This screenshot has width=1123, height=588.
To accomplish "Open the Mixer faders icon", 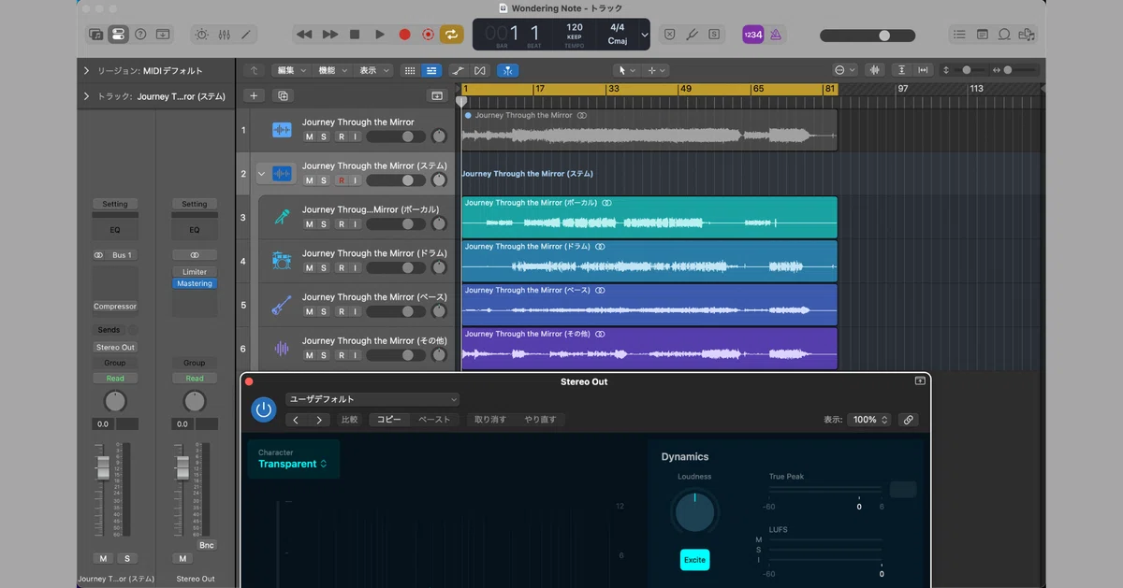I will tap(224, 35).
